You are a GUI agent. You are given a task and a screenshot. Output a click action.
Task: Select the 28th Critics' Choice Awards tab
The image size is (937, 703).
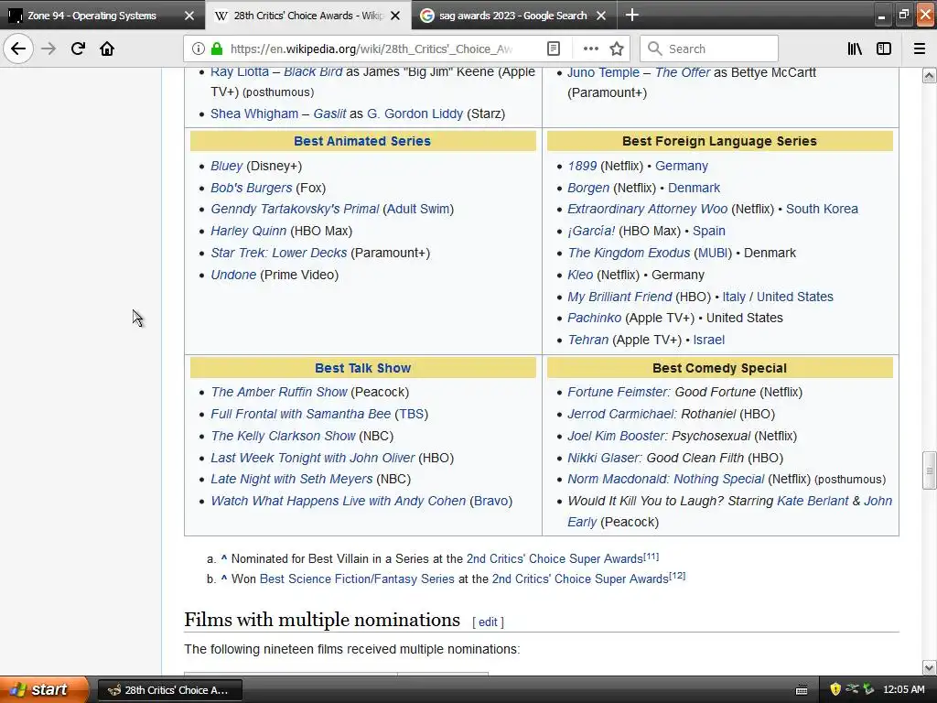[308, 16]
